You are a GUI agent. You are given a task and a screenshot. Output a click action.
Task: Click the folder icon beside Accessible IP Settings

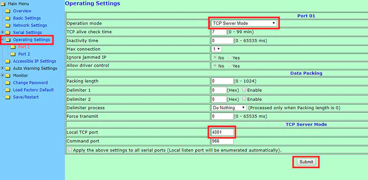click(x=8, y=61)
